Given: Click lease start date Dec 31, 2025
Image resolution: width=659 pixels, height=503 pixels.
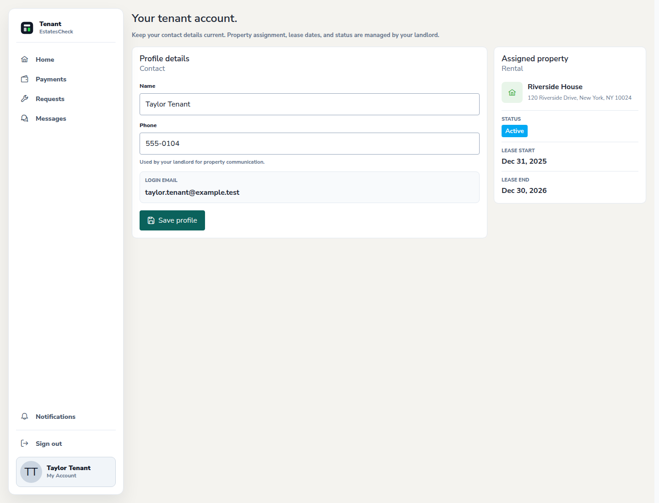Looking at the screenshot, I should point(524,161).
